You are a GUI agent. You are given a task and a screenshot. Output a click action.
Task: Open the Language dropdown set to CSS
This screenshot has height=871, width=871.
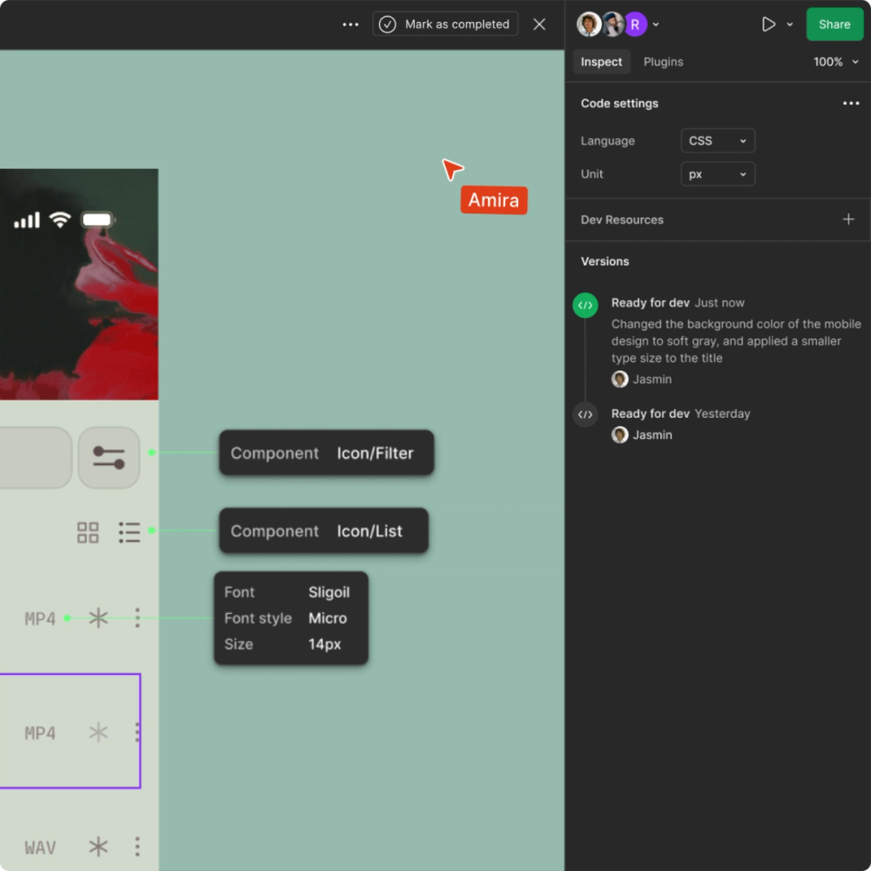tap(717, 140)
